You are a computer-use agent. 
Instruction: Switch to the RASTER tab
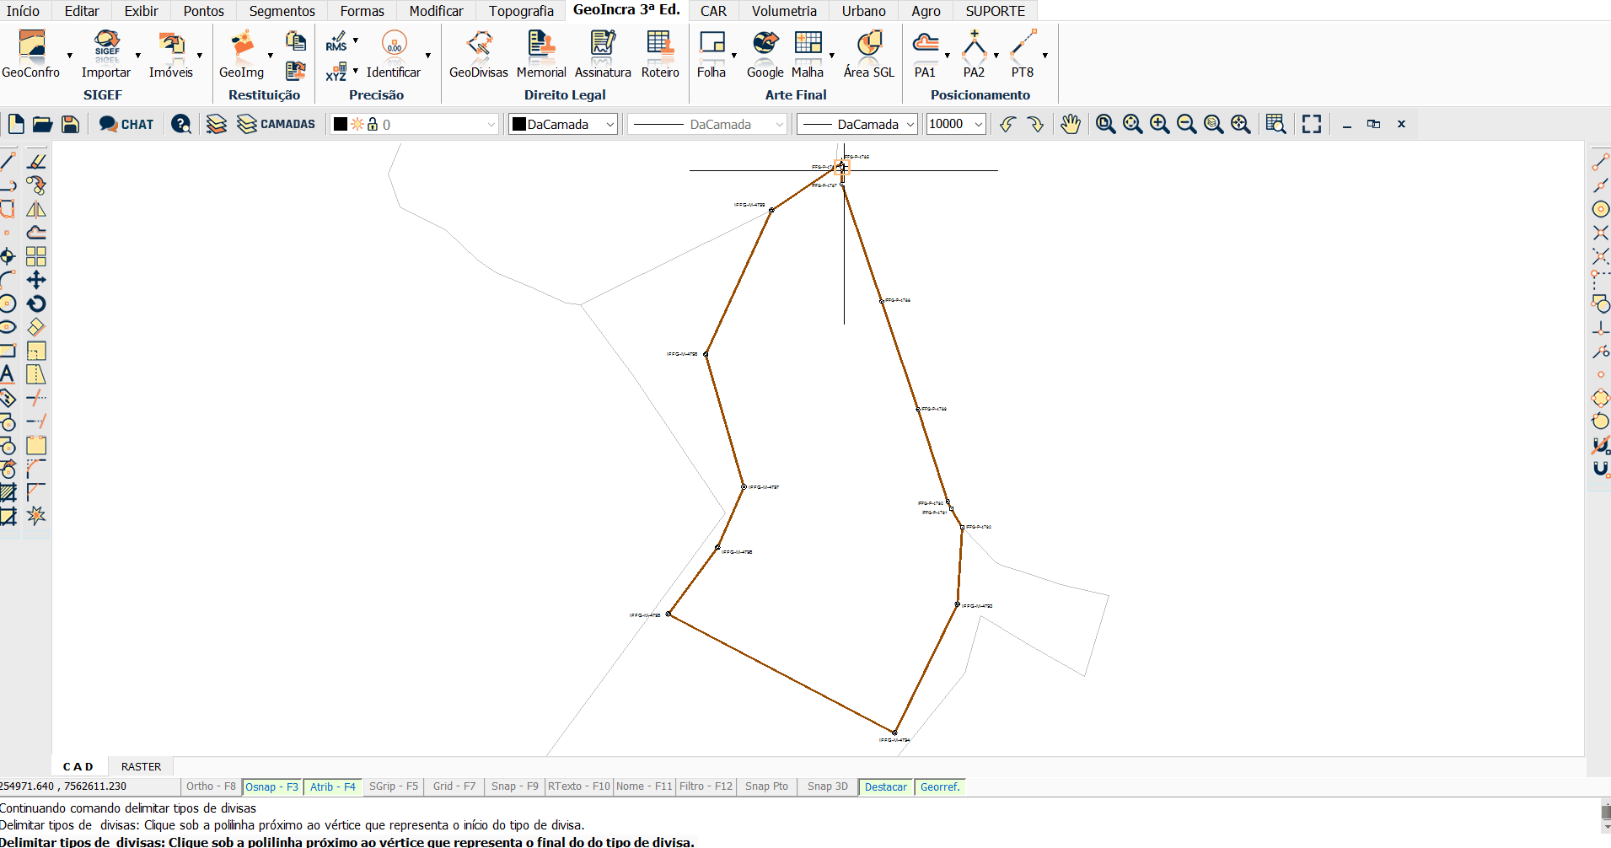click(141, 766)
